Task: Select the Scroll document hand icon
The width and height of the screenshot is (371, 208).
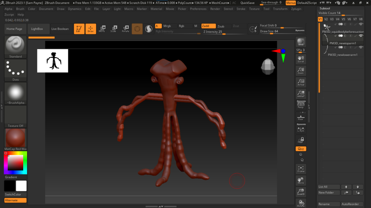Action: [301, 59]
